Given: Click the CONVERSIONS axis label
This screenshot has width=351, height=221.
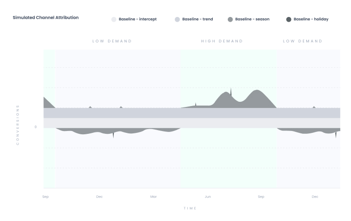Looking at the screenshot, I should (x=17, y=125).
